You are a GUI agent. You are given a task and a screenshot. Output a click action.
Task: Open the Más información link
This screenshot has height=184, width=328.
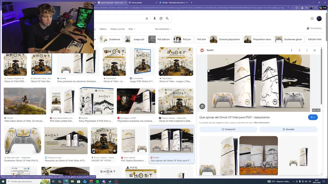(262, 123)
